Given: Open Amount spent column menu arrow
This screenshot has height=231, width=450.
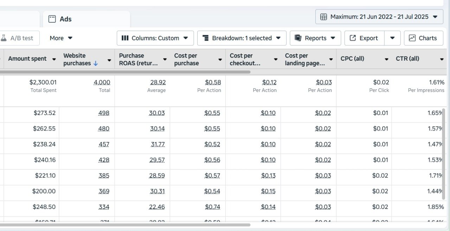Looking at the screenshot, I should point(54,59).
